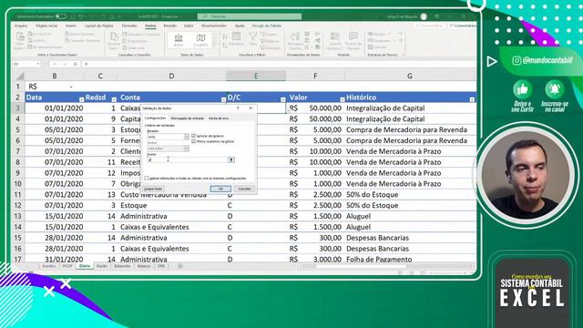Screen dimensions: 583x328
Task: Click the like thumbs-up icon
Action: pos(522,89)
